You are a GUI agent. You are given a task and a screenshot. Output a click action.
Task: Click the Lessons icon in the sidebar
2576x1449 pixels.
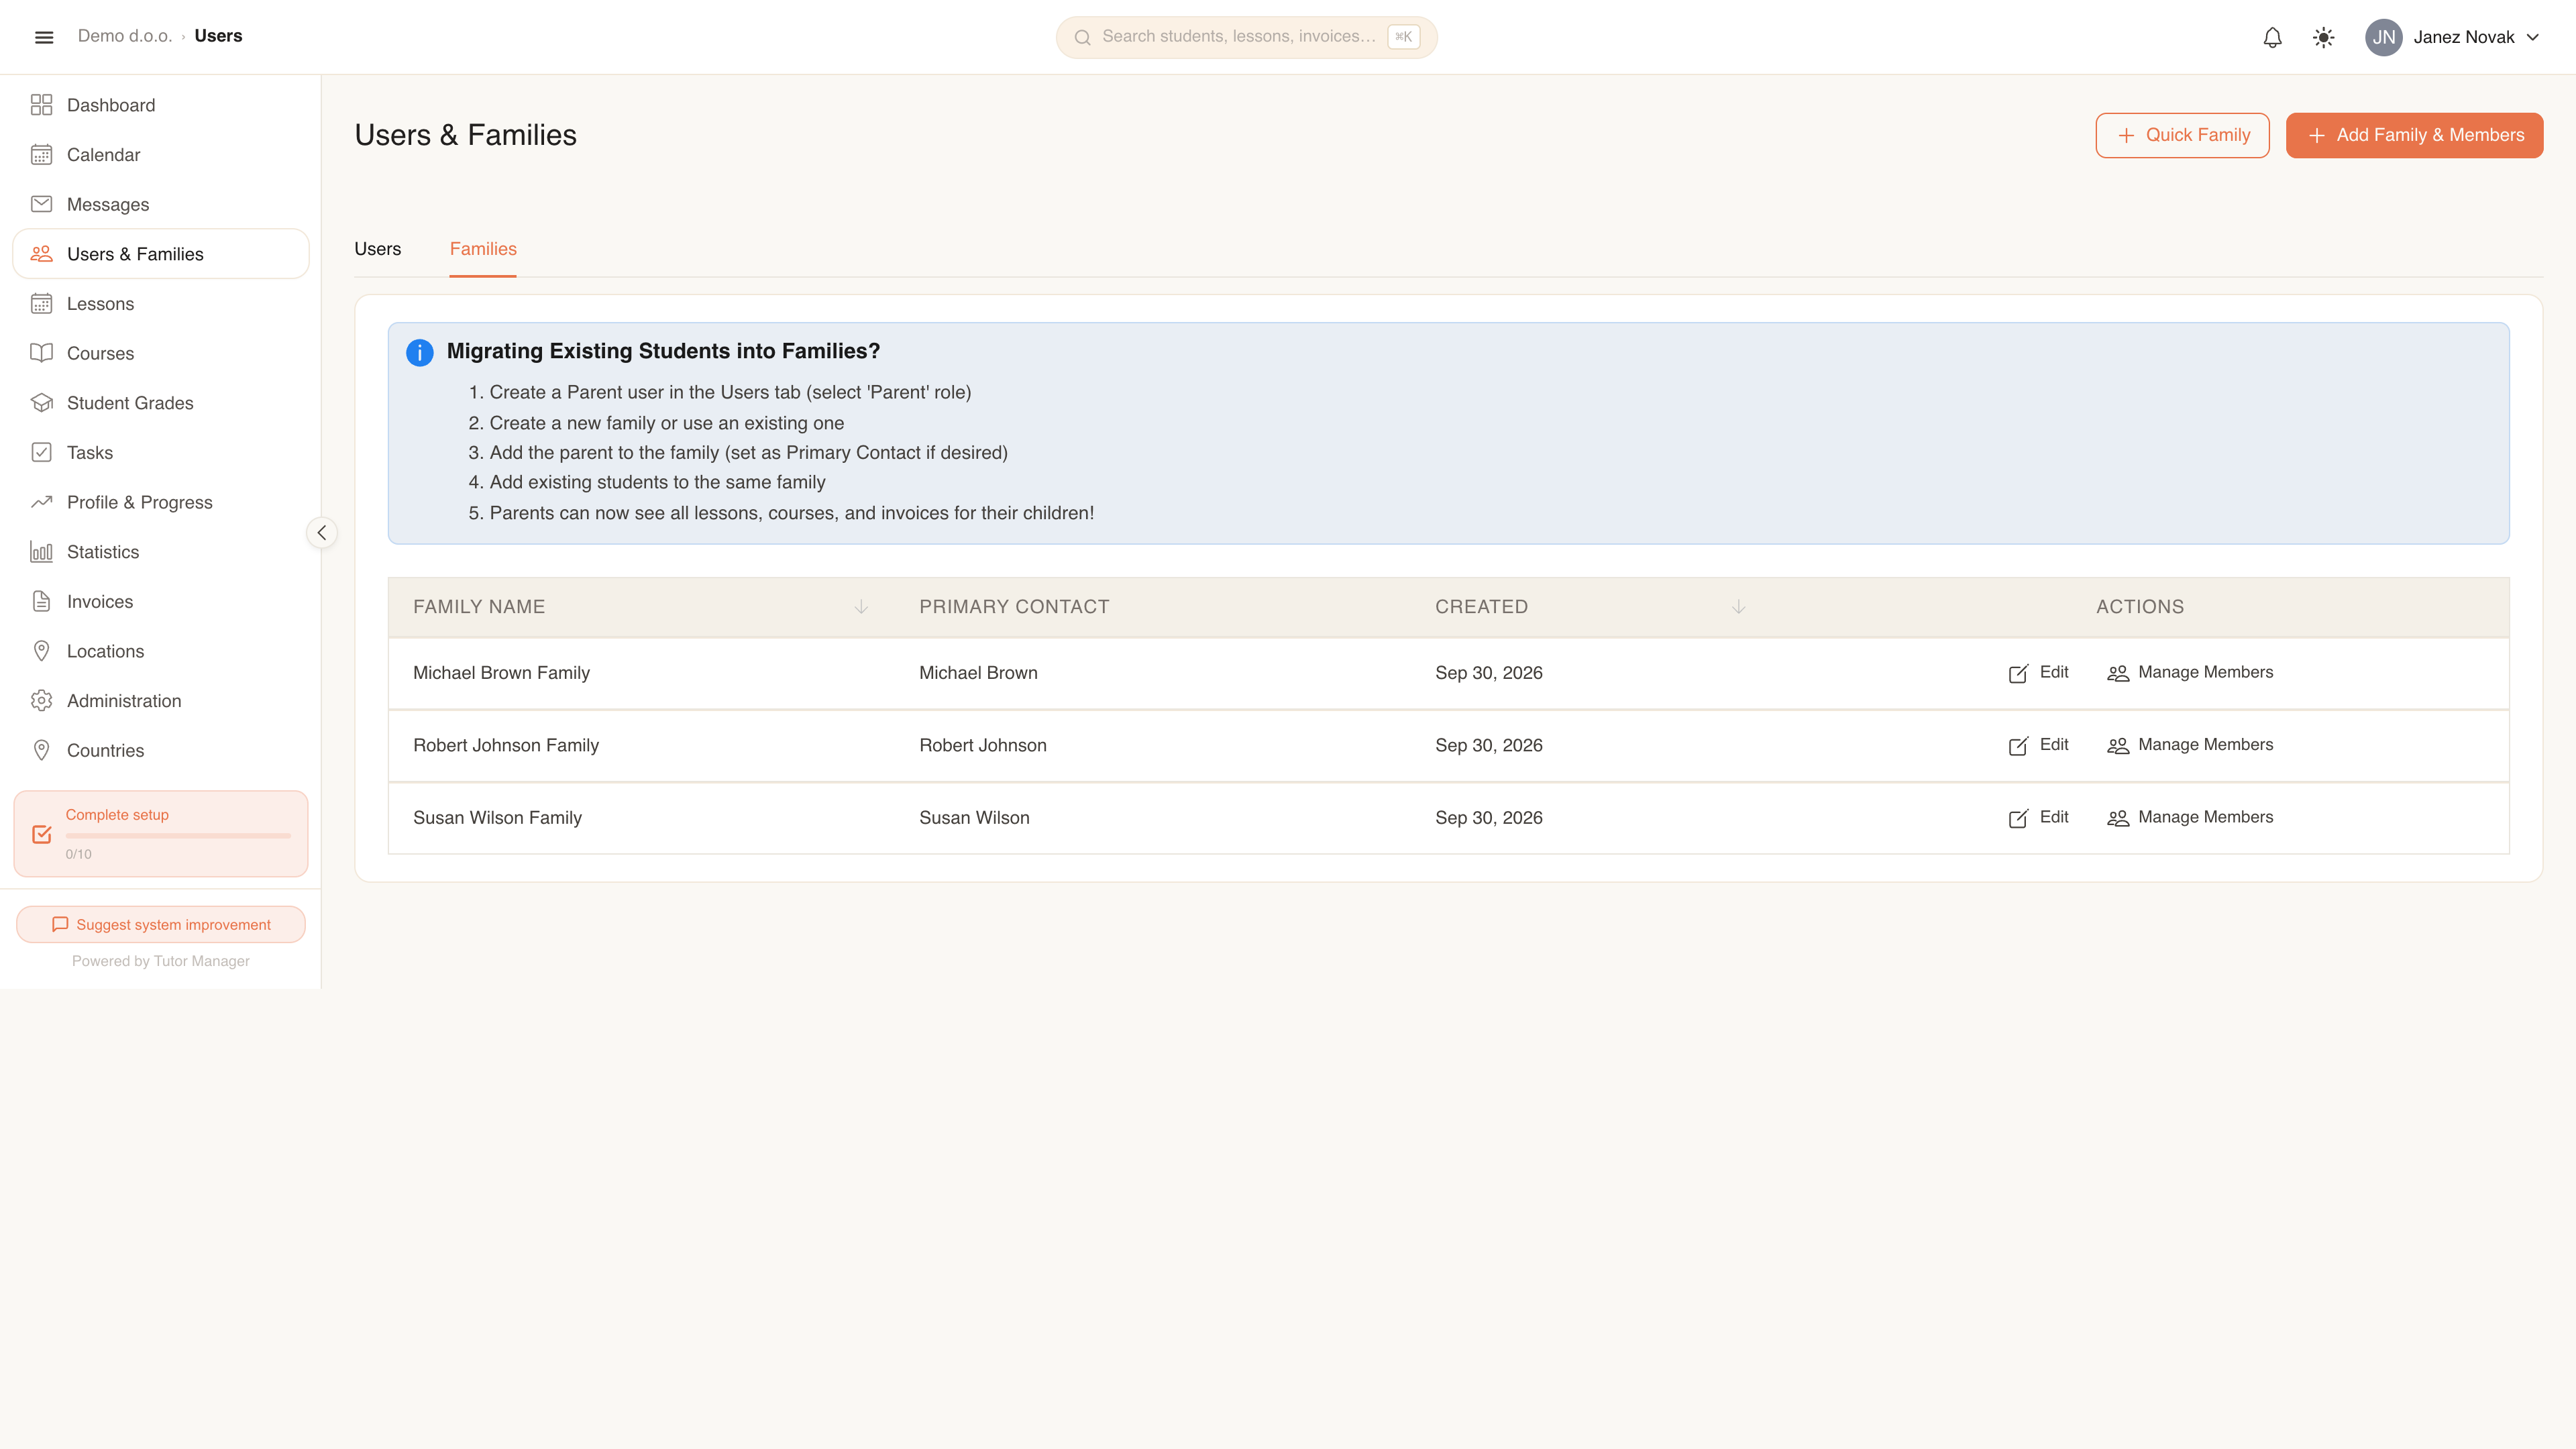pos(41,304)
